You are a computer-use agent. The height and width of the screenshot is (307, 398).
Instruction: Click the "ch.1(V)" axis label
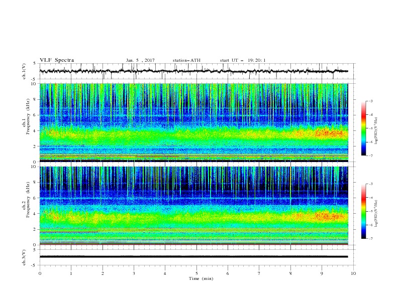tap(24, 71)
